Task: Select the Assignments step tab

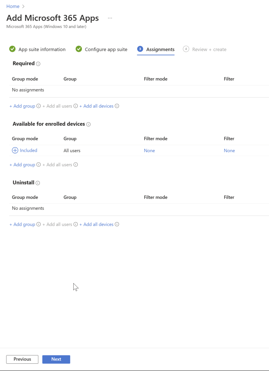Action: 156,49
